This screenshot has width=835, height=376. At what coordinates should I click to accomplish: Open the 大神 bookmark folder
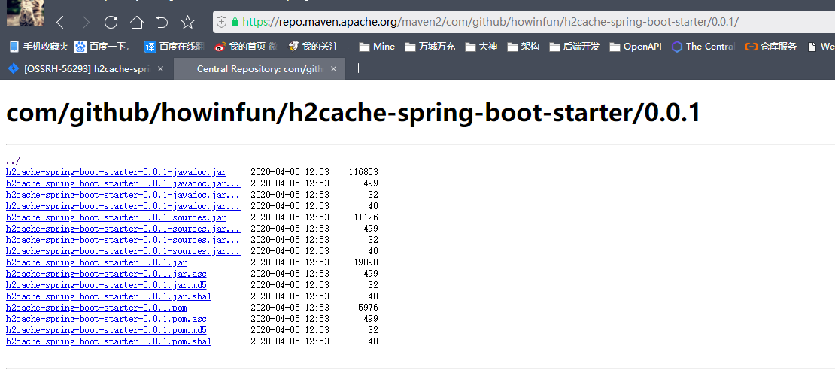[x=481, y=47]
